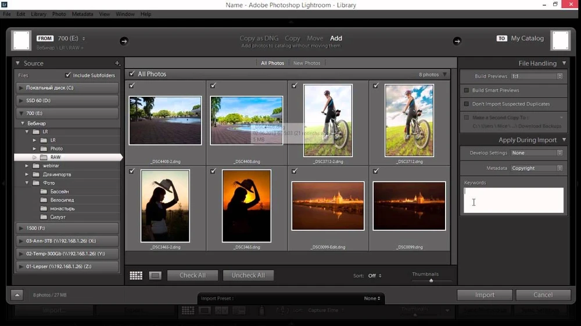Screen dimensions: 581x326
Task: Adjust the Thumbnails size slider
Action: pos(431,281)
